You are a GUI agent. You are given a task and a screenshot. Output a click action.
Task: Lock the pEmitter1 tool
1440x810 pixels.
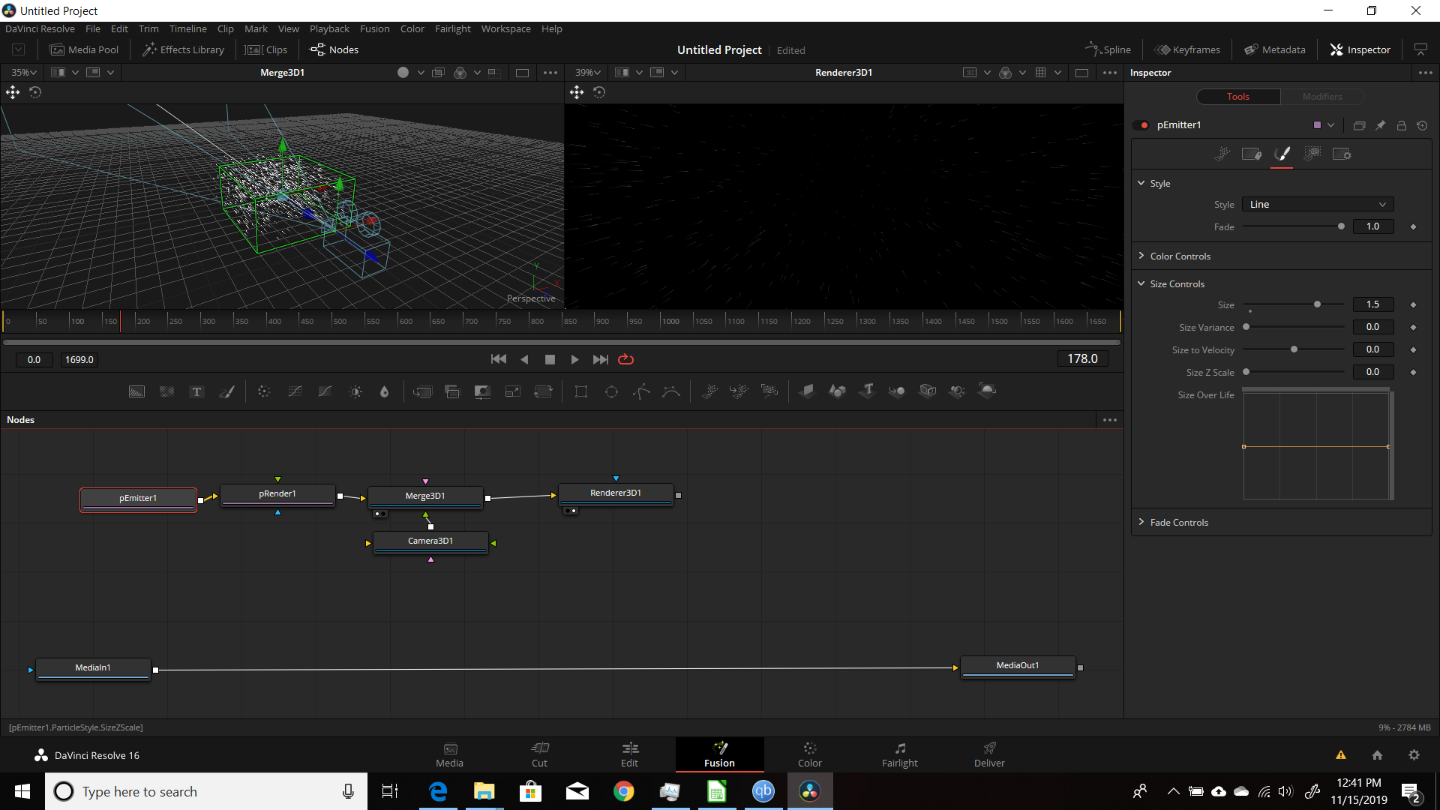[1401, 125]
